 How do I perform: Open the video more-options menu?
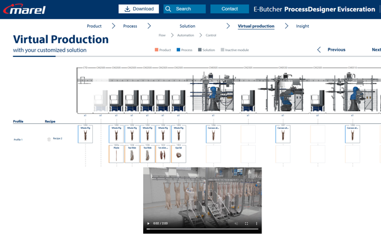pos(256,223)
